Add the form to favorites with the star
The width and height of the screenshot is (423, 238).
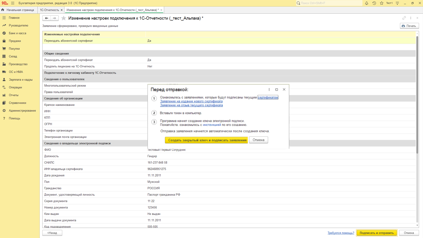pos(64,18)
